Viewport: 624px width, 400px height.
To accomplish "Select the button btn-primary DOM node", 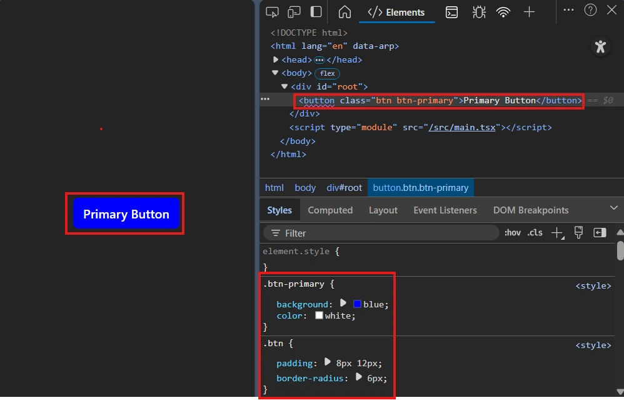I will (440, 100).
